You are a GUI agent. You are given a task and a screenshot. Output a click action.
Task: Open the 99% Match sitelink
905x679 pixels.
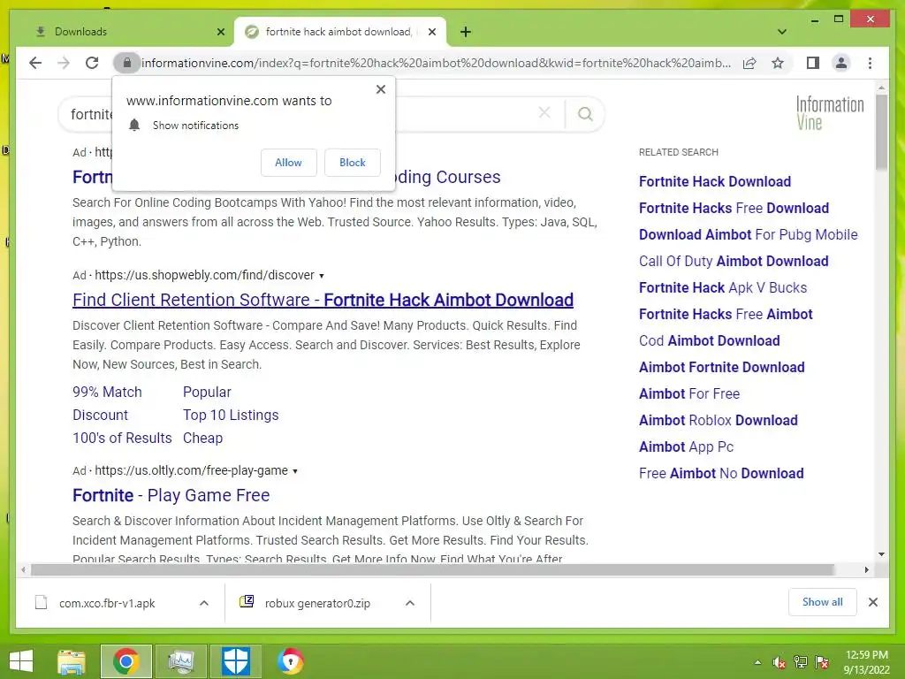pos(107,392)
